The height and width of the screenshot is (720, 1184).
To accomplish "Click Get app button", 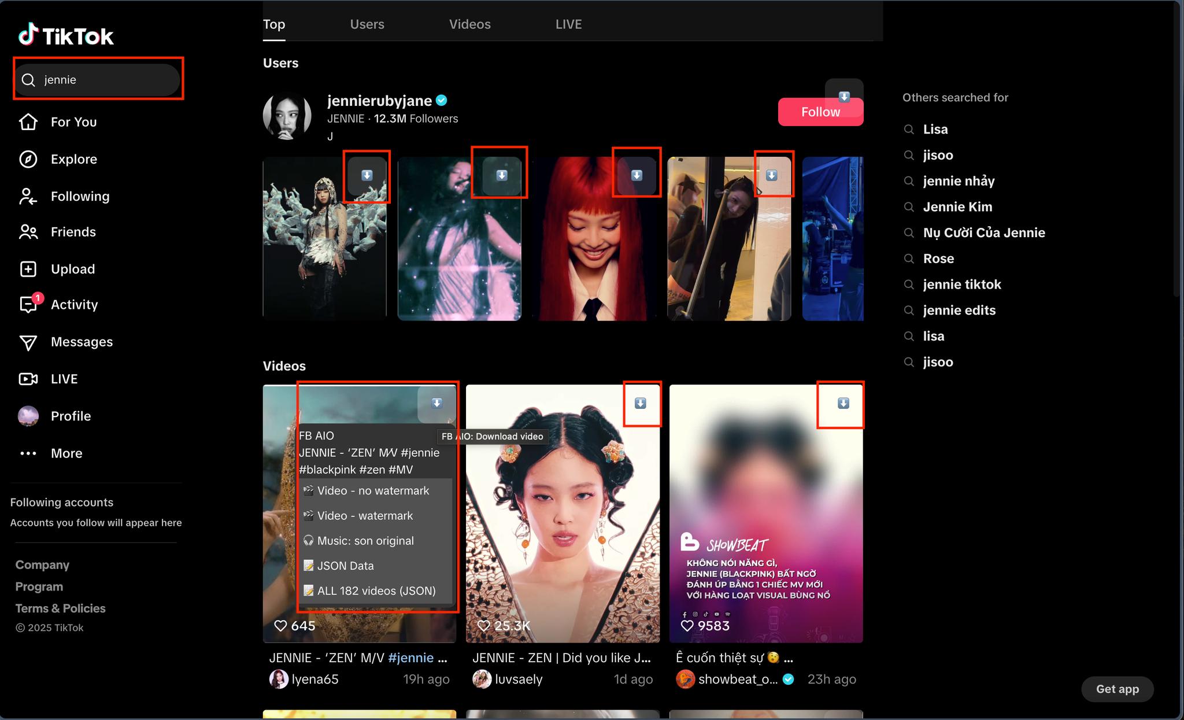I will pos(1118,689).
